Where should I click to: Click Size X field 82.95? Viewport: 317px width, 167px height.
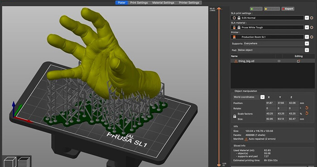(x=271, y=119)
